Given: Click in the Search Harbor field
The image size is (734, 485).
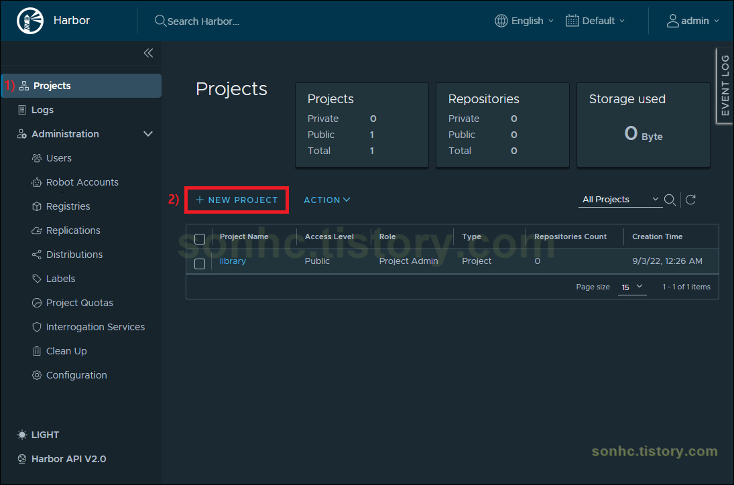Looking at the screenshot, I should coord(203,21).
